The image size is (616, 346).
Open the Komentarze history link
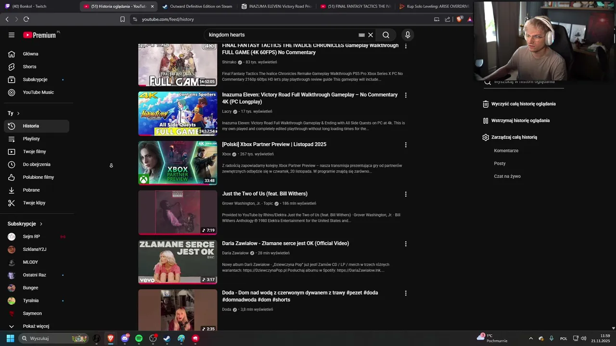click(x=506, y=150)
